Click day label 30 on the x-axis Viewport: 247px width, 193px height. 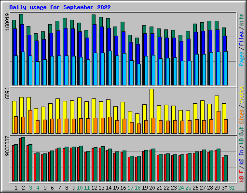224,188
